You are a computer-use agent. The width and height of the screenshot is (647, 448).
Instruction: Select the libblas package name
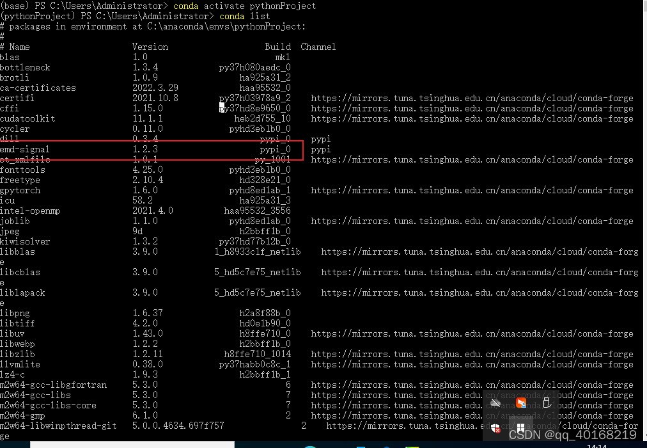(20, 252)
